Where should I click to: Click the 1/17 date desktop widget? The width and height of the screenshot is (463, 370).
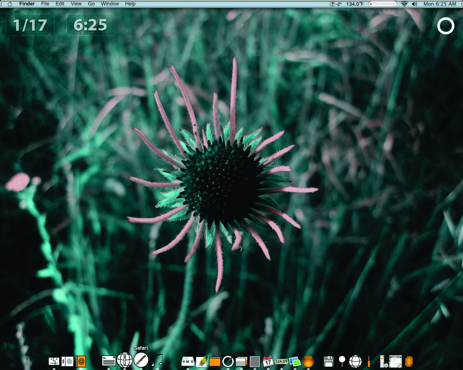pyautogui.click(x=30, y=25)
